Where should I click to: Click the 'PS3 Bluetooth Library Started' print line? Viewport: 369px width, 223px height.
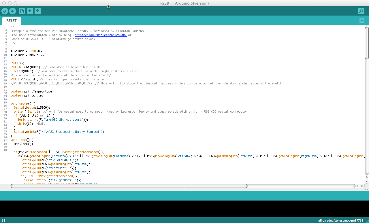pos(60,132)
